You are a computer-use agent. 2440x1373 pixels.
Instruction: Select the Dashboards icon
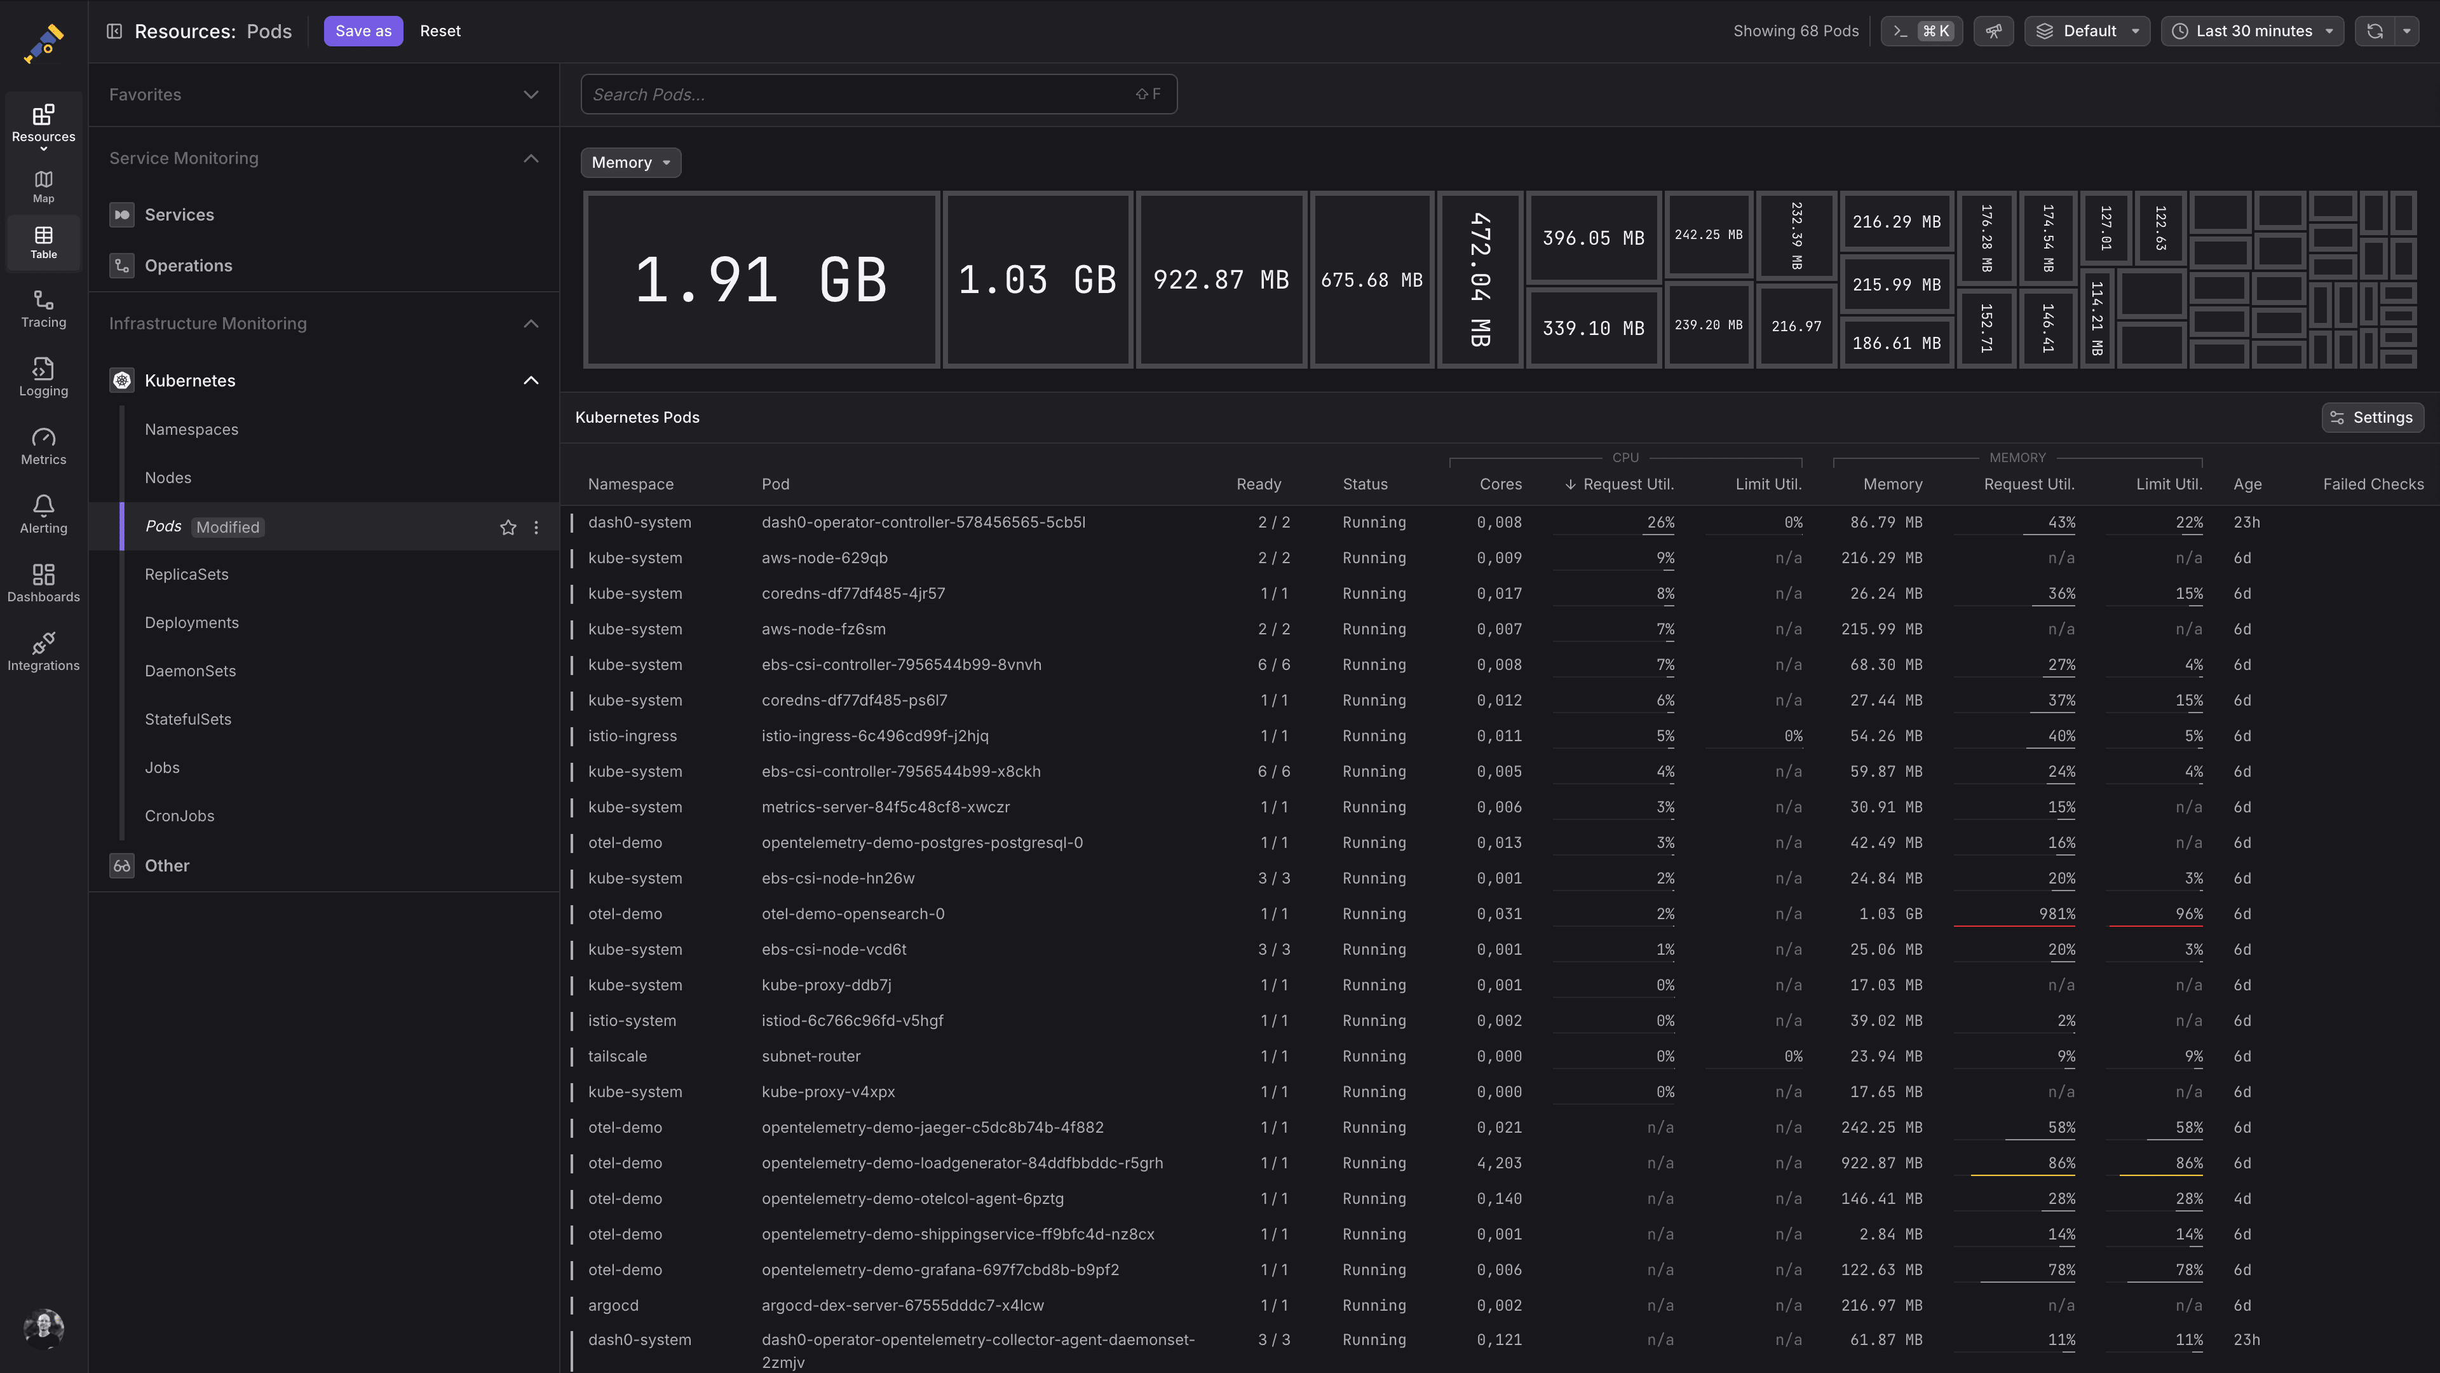pyautogui.click(x=43, y=581)
